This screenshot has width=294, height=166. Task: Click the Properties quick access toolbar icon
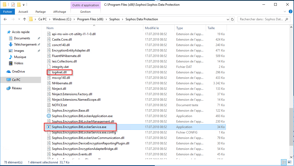(x=13, y=4)
